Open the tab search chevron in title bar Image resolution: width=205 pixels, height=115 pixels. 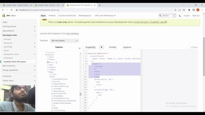point(184,5)
